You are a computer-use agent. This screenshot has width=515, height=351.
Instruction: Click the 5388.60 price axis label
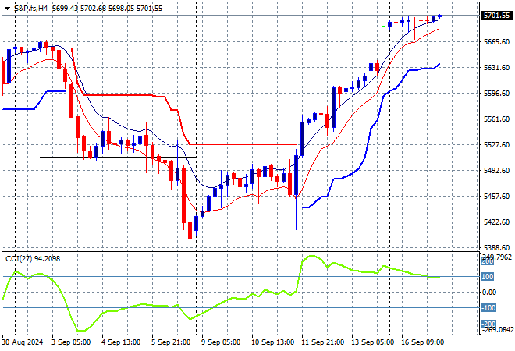pos(497,247)
